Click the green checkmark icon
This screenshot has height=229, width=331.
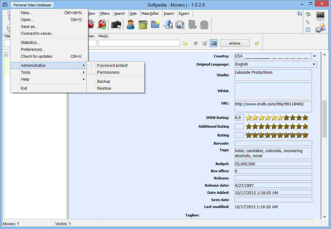click(257, 44)
